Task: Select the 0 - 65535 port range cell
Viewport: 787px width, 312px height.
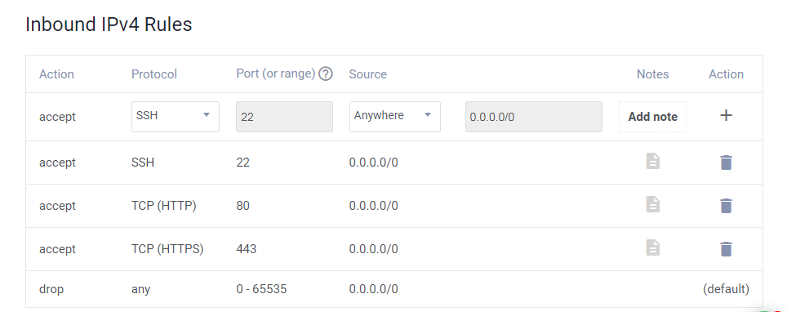Action: [x=261, y=289]
